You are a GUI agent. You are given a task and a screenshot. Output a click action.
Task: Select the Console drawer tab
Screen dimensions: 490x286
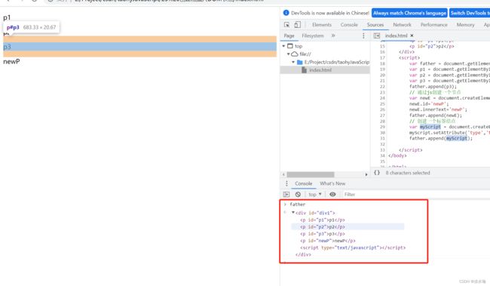[x=304, y=183]
